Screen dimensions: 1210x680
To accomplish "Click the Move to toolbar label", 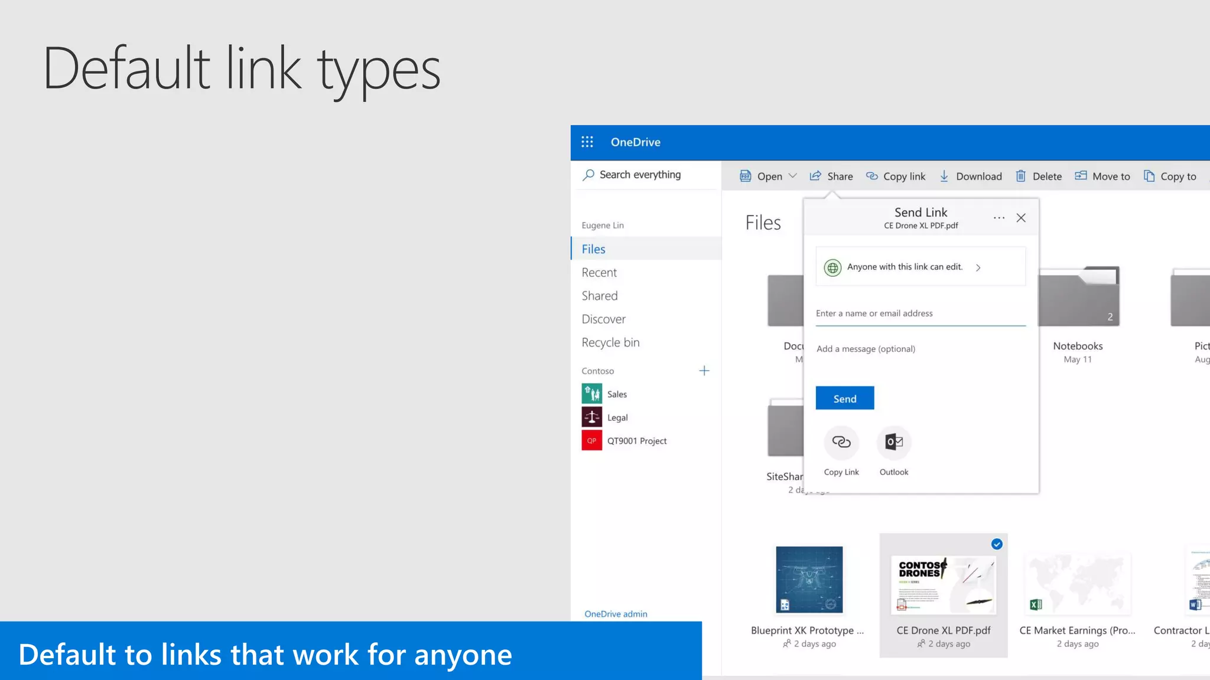I will (1111, 176).
